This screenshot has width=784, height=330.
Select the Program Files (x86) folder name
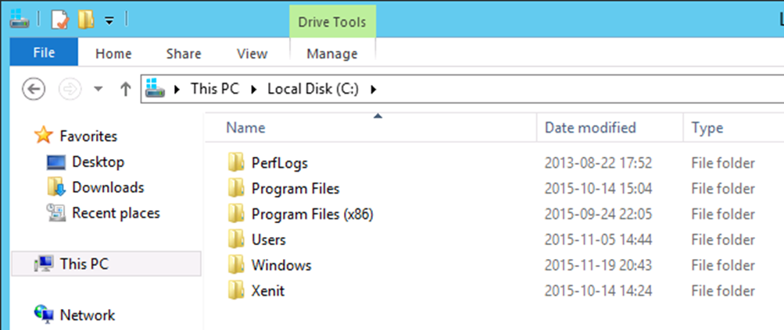(313, 215)
